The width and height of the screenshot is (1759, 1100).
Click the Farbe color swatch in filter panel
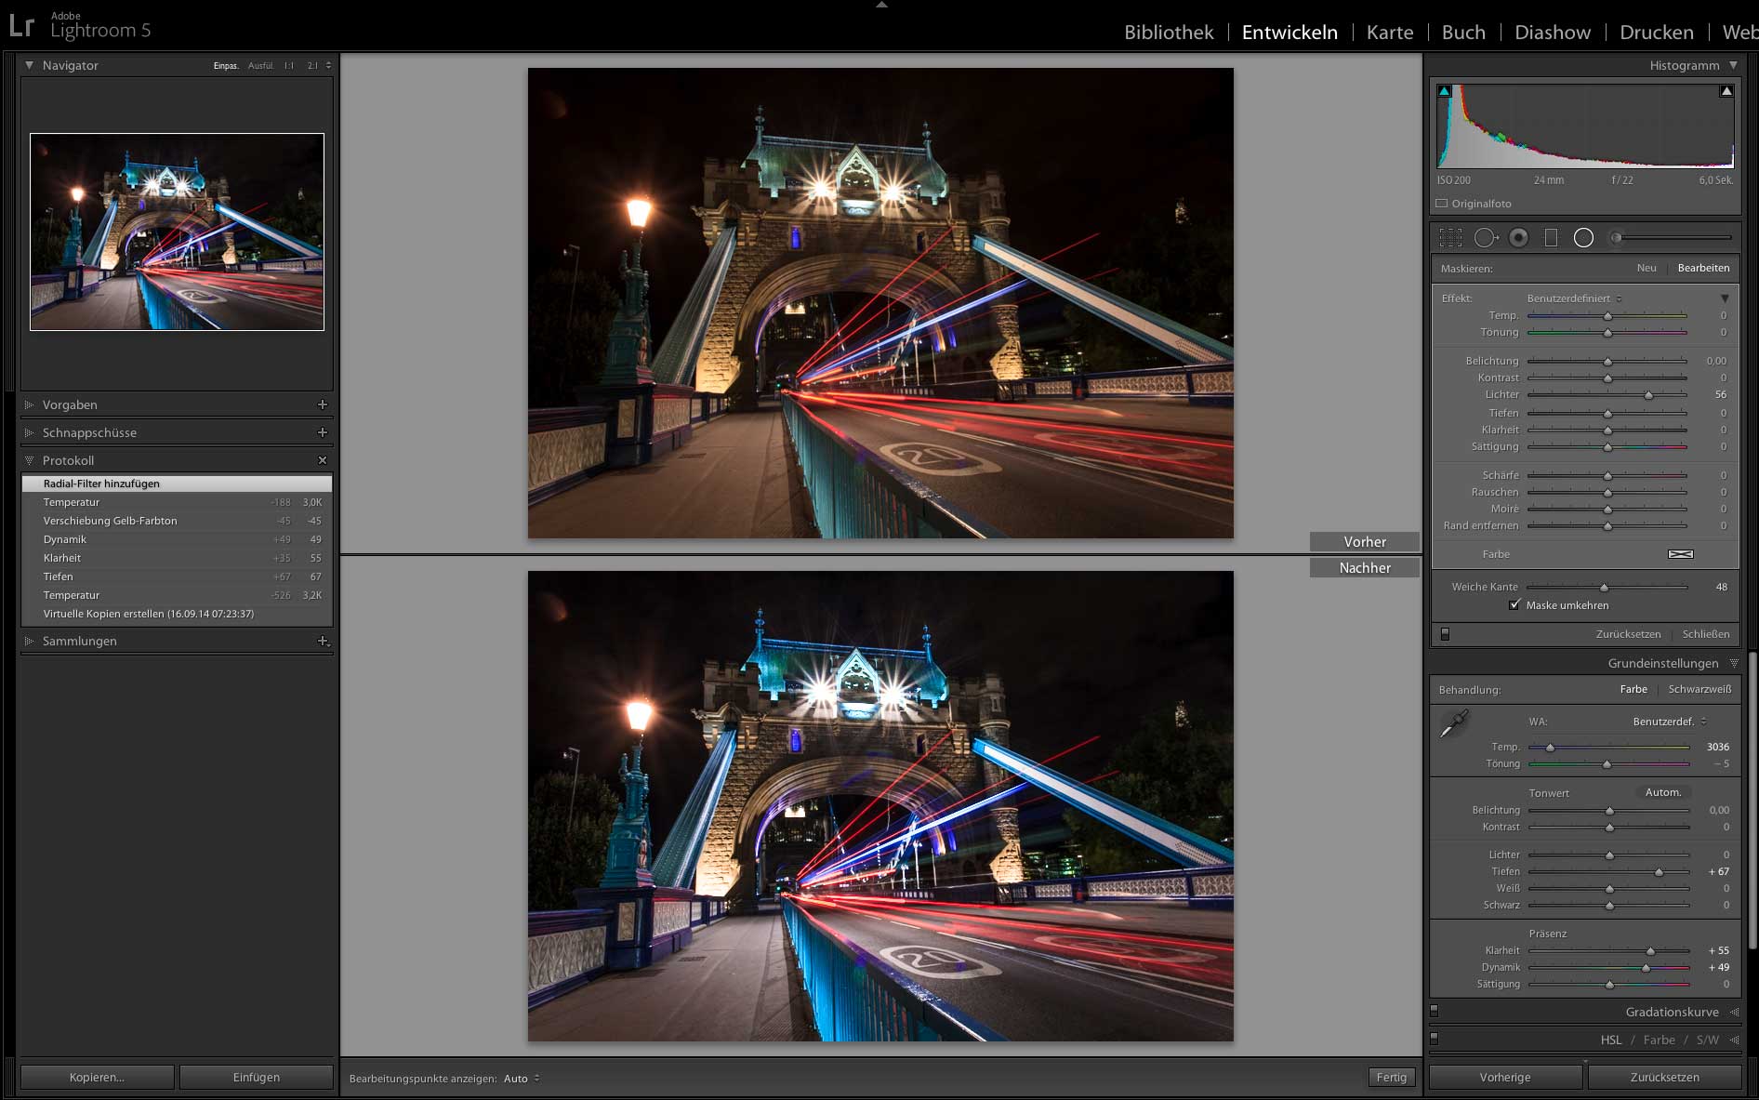pyautogui.click(x=1680, y=554)
